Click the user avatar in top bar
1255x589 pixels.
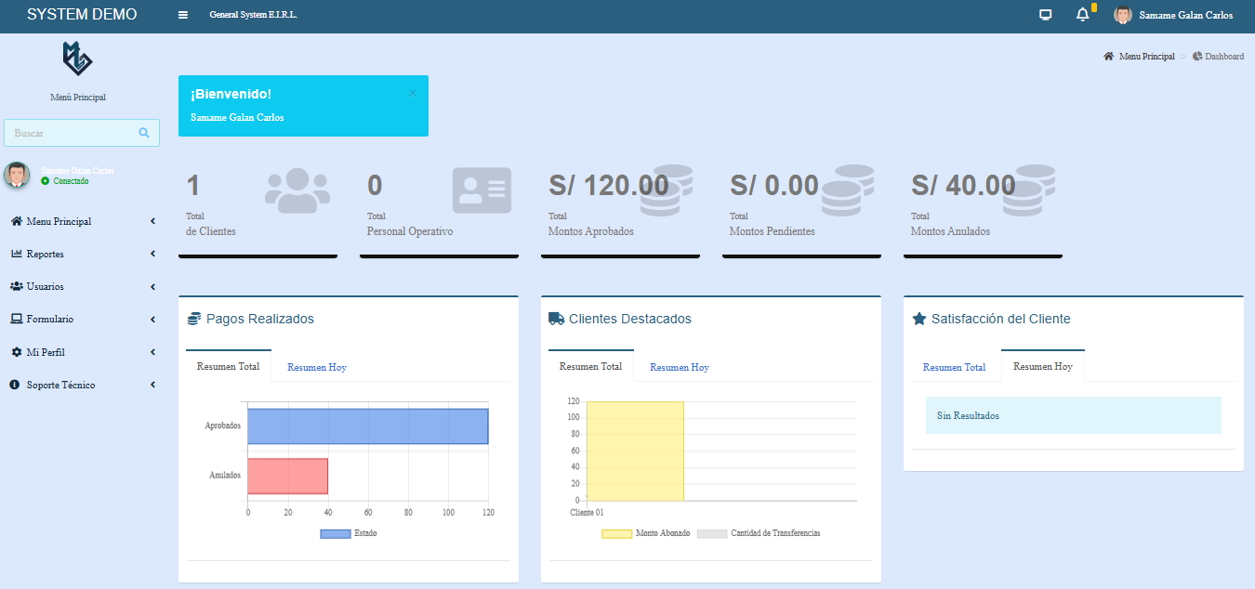coord(1123,15)
